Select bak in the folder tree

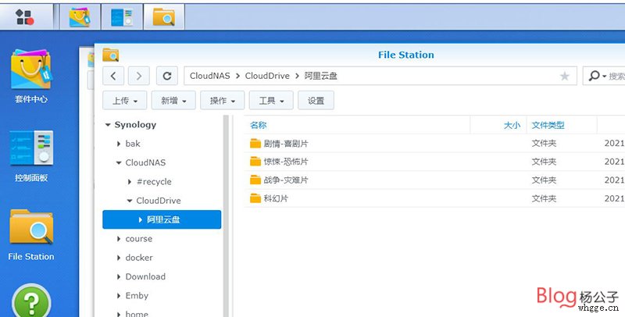[133, 144]
